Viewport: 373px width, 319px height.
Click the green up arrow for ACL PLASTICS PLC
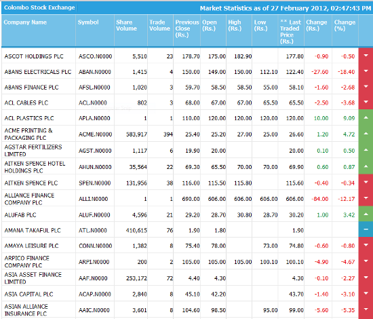click(x=366, y=117)
